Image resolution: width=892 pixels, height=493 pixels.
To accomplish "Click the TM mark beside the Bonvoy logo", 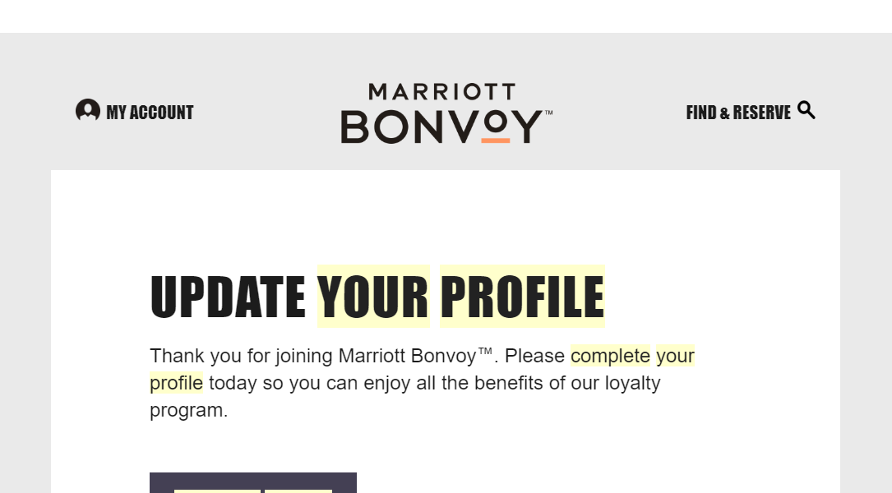I will point(549,113).
